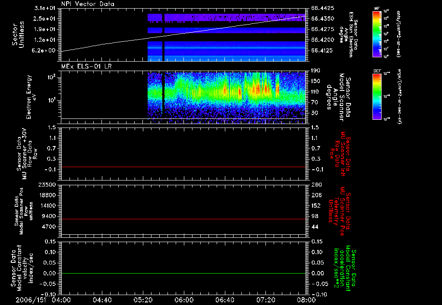This screenshot has height=305, width=442.
Task: Click the "04:40" time tick label
Action: [x=102, y=300]
